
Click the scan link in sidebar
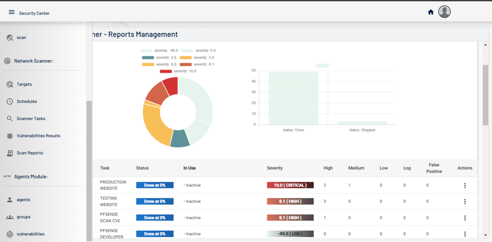coord(21,38)
